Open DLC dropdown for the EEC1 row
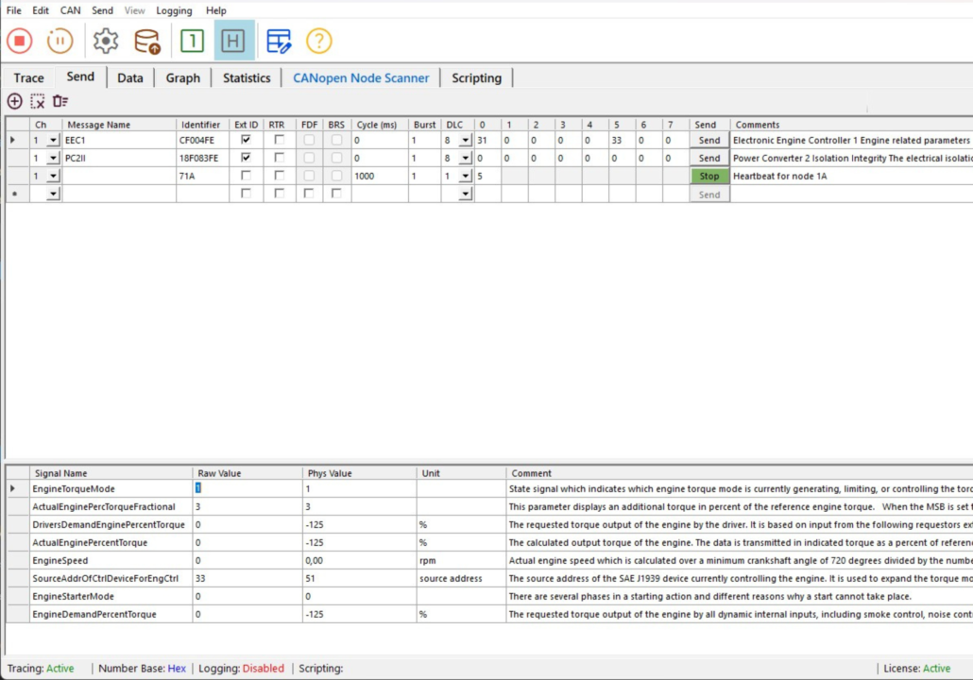 coord(465,141)
